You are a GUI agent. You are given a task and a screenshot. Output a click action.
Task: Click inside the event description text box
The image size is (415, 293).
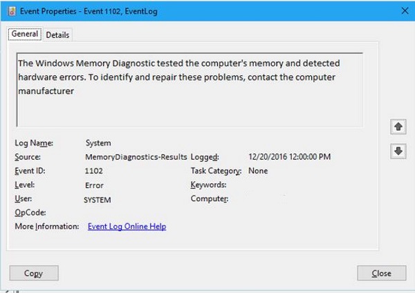tap(190, 90)
